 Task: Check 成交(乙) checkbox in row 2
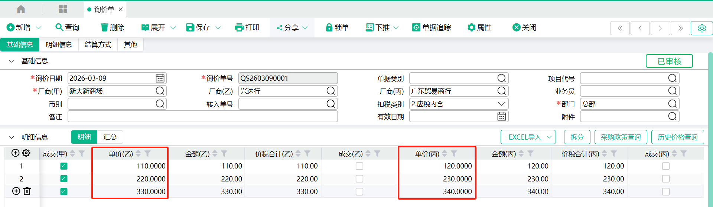point(359,179)
